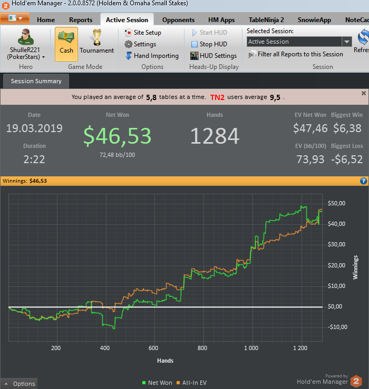Image resolution: width=369 pixels, height=389 pixels.
Task: Expand the Selected Session dropdown arrow
Action: click(347, 42)
